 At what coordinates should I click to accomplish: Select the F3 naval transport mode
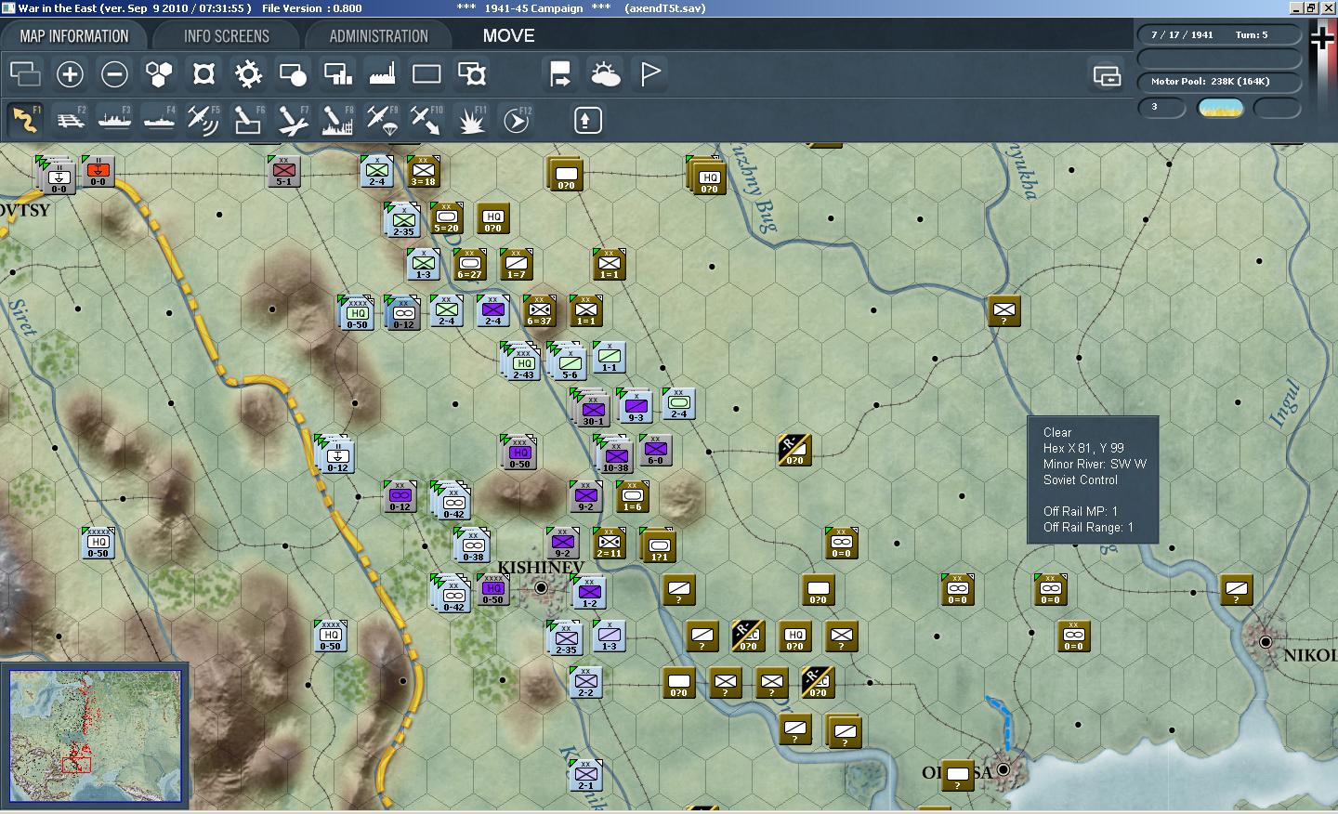114,120
